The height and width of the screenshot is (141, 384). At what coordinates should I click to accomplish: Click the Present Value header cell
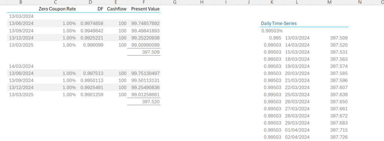point(145,9)
